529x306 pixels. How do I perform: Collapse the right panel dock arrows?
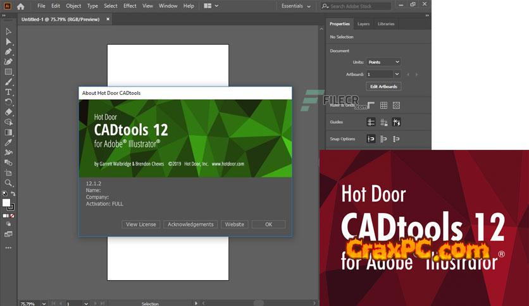[x=427, y=16]
